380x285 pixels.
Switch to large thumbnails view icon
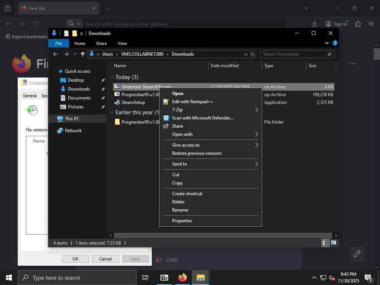click(x=334, y=243)
